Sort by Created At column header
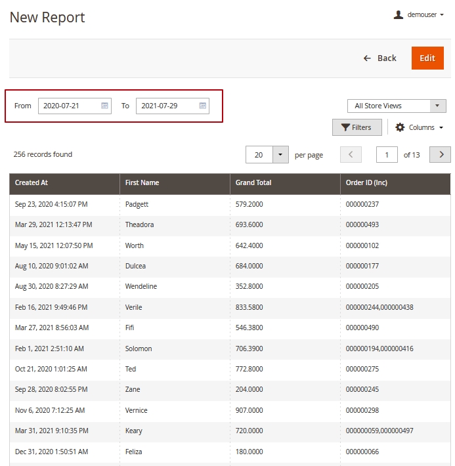 [32, 182]
